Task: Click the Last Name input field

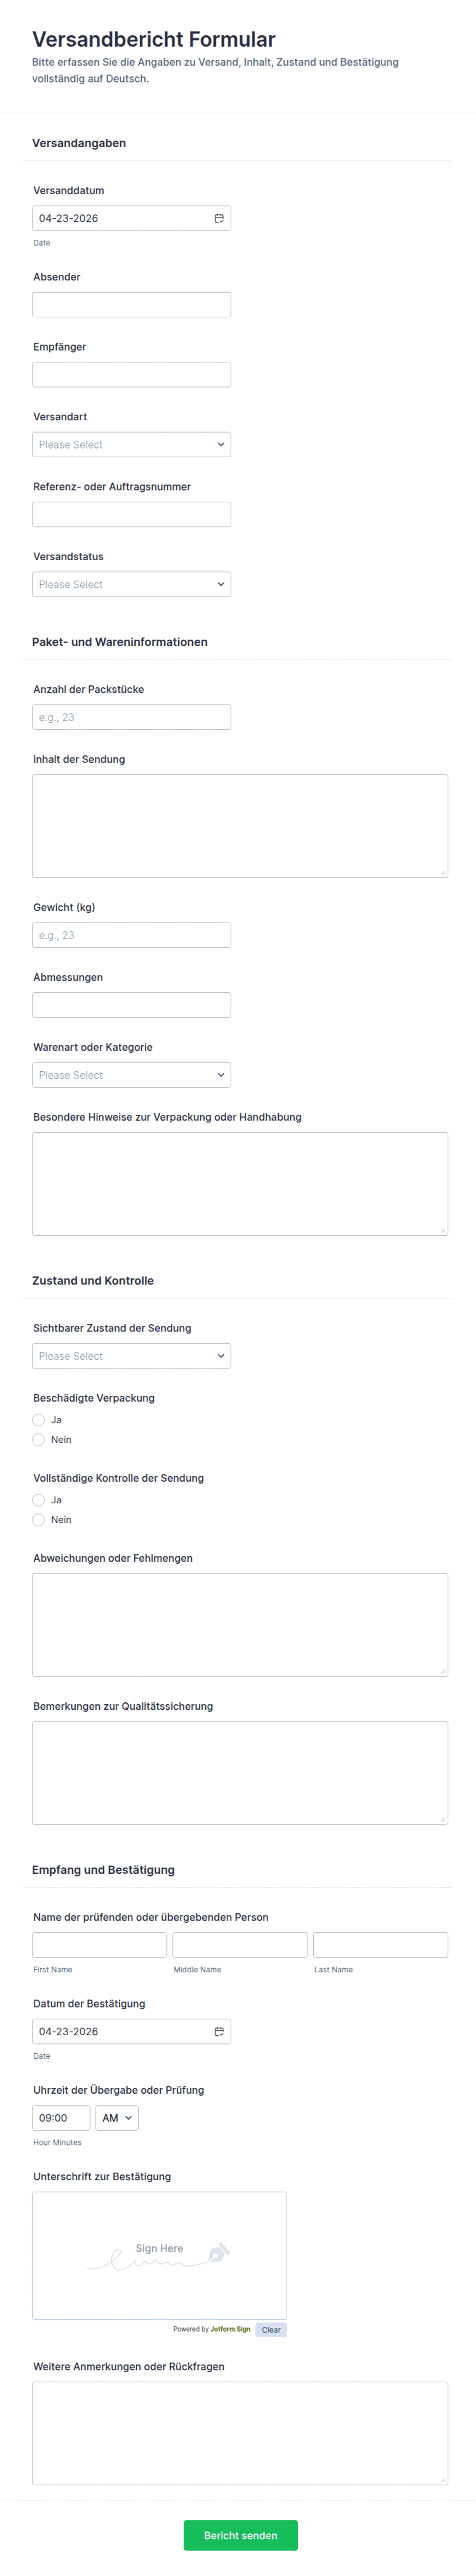Action: point(380,1945)
